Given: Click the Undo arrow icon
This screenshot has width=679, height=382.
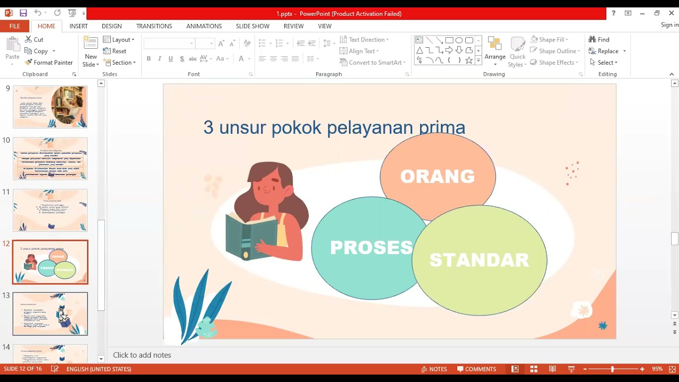Looking at the screenshot, I should [38, 13].
